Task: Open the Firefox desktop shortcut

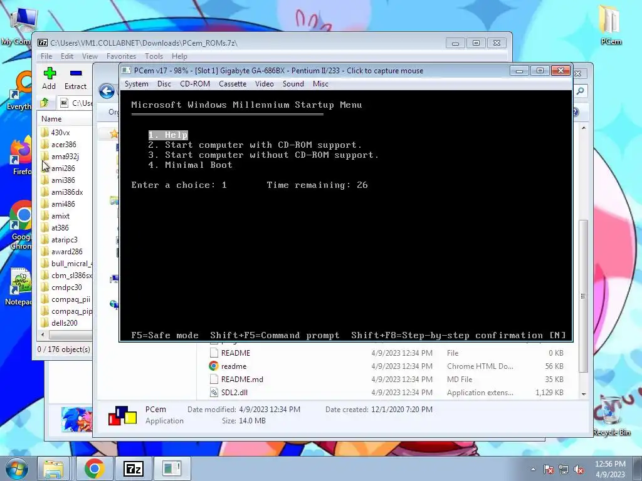Action: [x=21, y=157]
